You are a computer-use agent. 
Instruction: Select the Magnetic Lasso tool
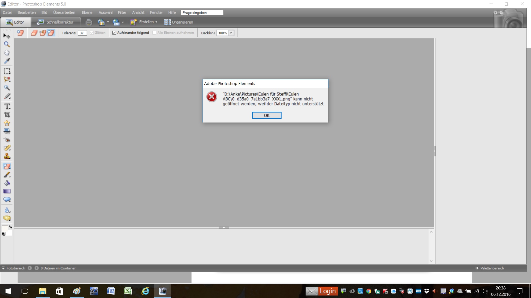pos(7,79)
